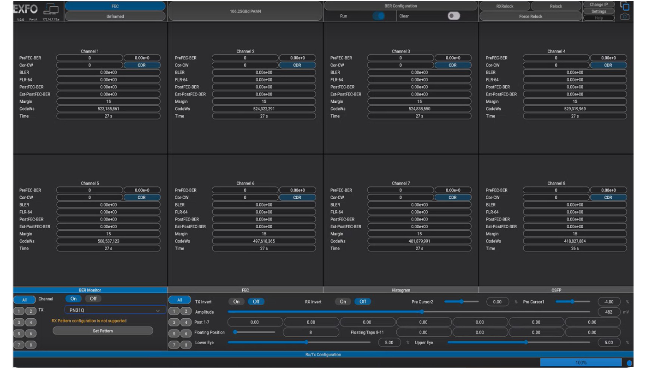
Task: Click the Rx/Tx Configuration bar
Action: click(x=323, y=354)
